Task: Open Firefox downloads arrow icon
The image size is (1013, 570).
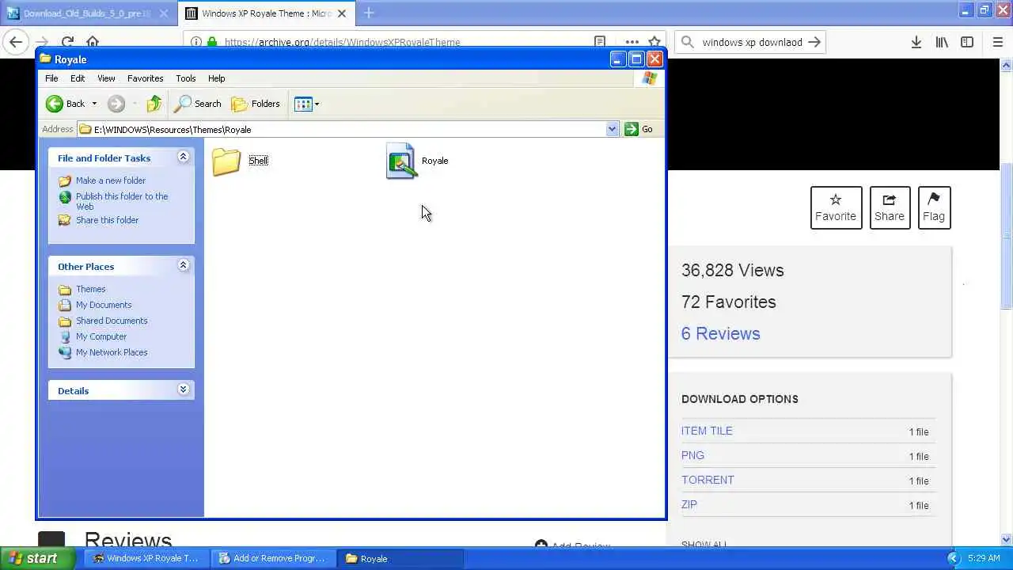Action: coord(916,42)
